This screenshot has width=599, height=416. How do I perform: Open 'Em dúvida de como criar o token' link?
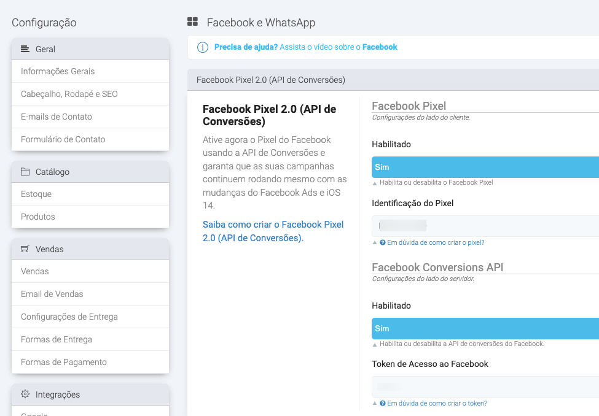click(437, 404)
